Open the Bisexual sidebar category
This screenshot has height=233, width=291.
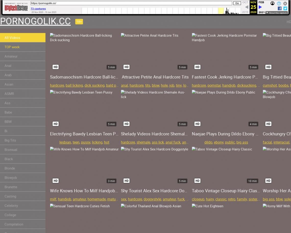[23, 149]
